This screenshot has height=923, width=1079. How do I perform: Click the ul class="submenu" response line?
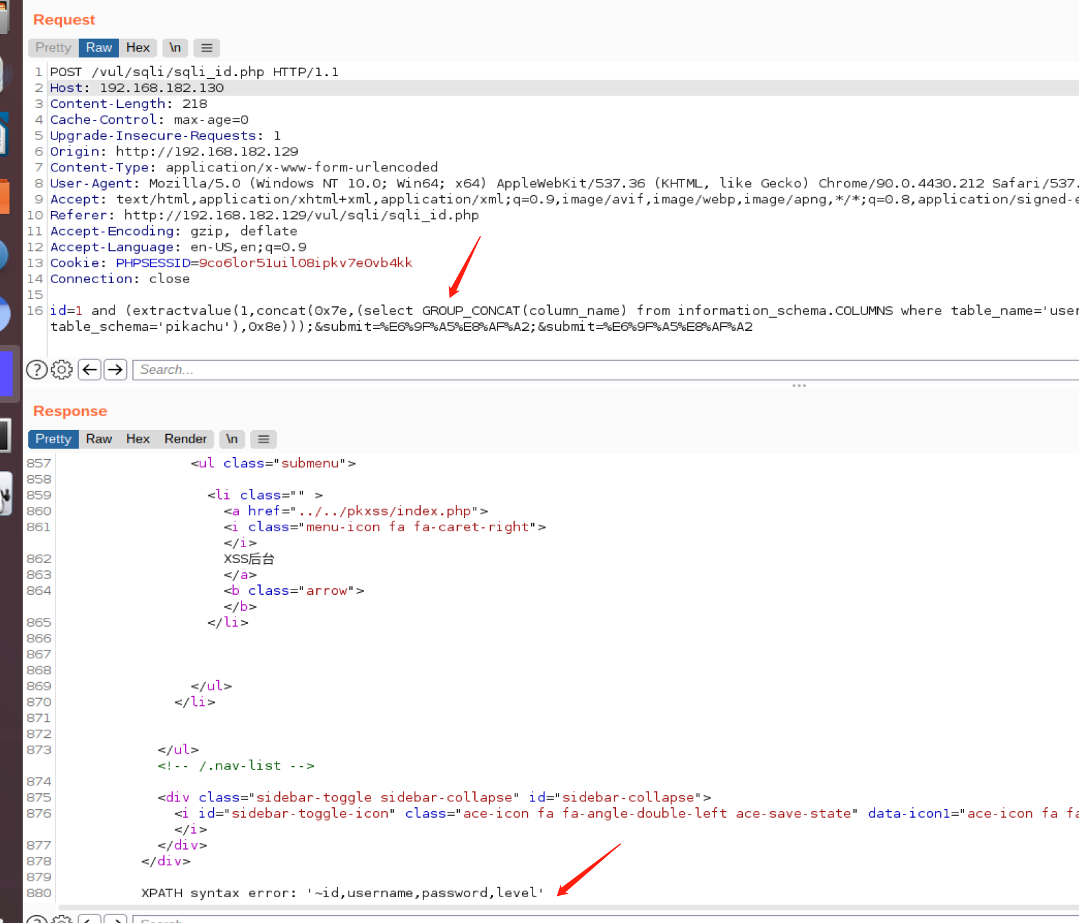[273, 463]
